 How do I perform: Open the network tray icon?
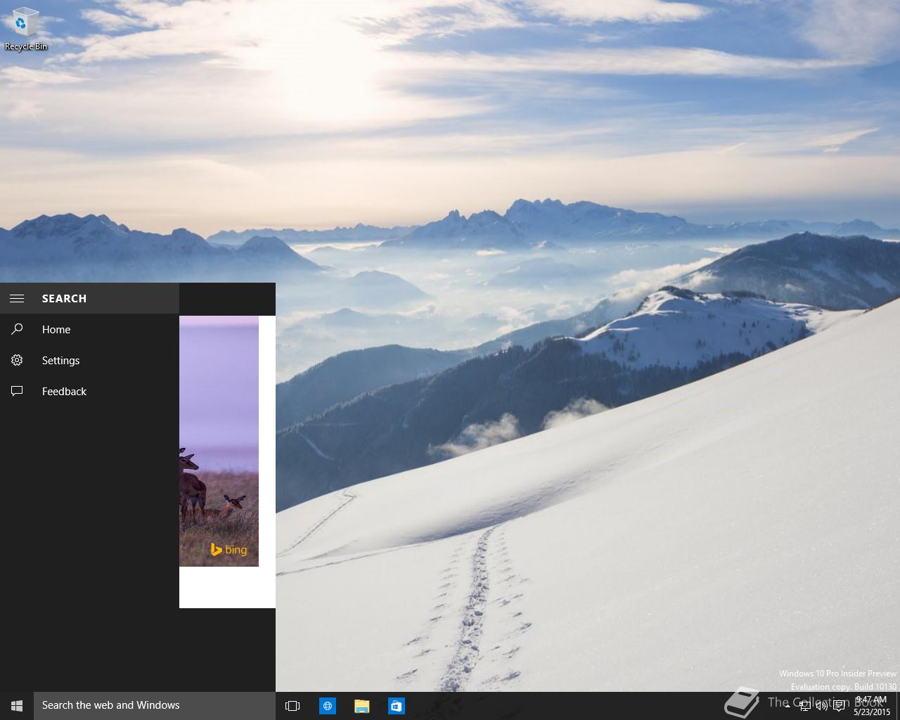click(805, 706)
